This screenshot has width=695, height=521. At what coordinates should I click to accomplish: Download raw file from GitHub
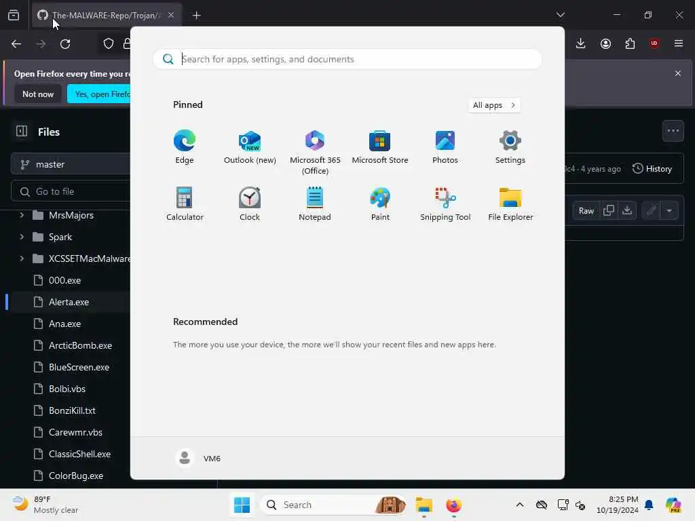point(626,210)
